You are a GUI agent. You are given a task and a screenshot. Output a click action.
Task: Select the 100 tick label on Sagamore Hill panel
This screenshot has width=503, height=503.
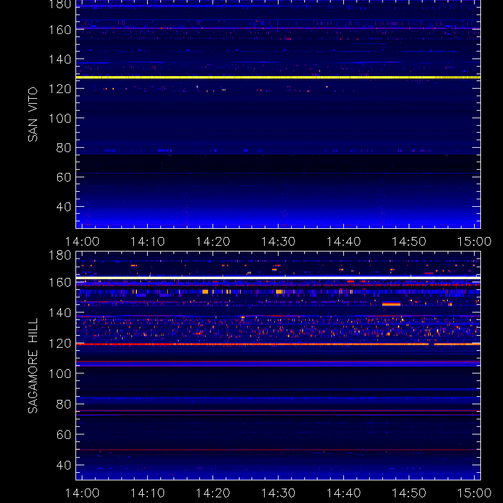[60, 373]
